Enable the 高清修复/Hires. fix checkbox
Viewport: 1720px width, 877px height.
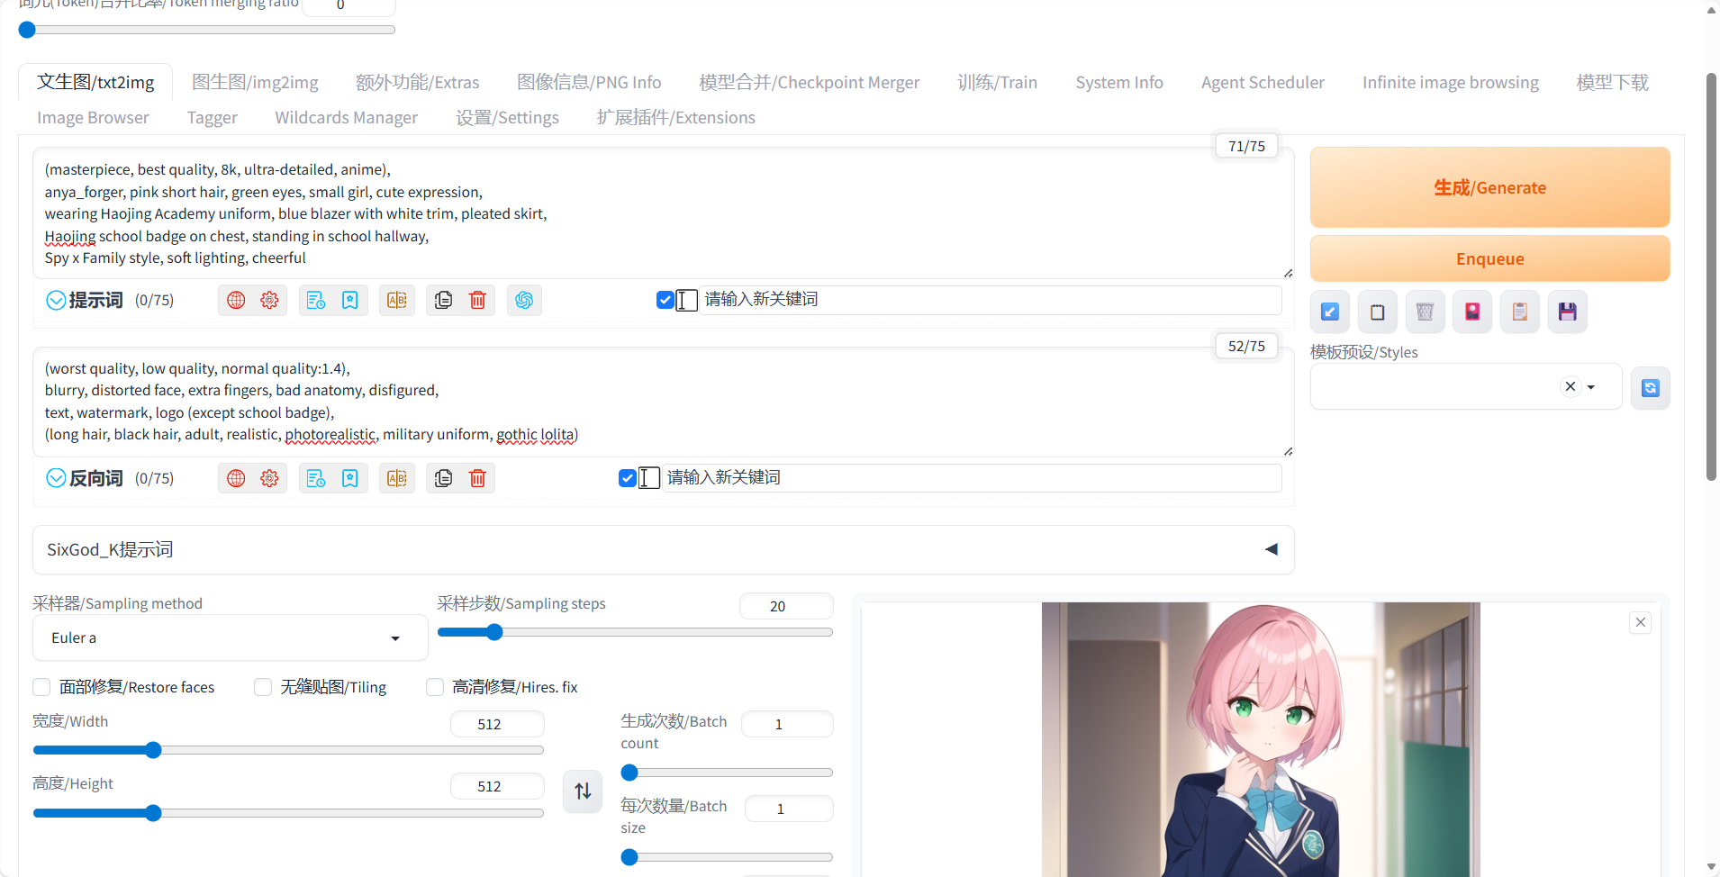[x=435, y=687]
